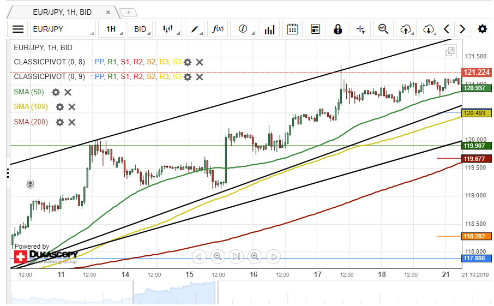Image resolution: width=494 pixels, height=306 pixels.
Task: Click the SMA (50) legend label
Action: (29, 92)
